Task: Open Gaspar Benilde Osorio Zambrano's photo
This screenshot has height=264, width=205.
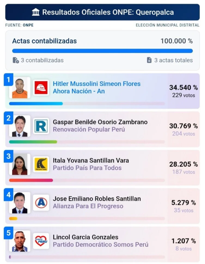Action: (20, 126)
